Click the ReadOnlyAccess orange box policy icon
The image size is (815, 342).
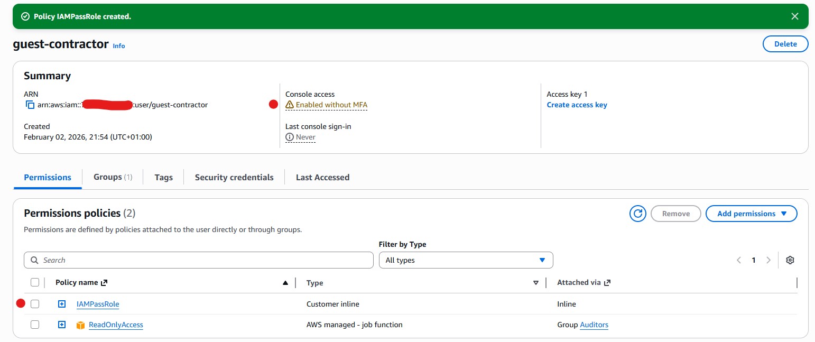pyautogui.click(x=80, y=325)
